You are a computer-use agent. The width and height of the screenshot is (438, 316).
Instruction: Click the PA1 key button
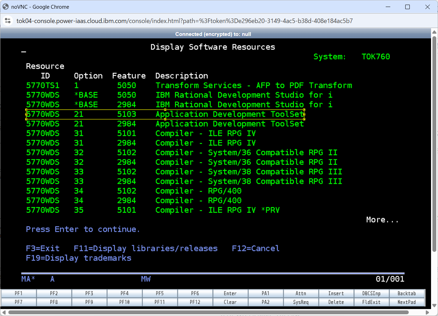point(266,293)
